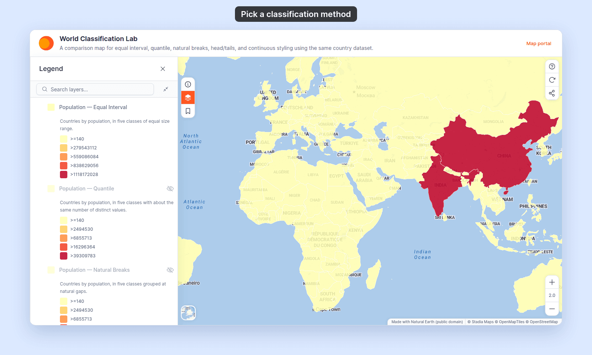
Task: Zoom in with the plus button
Action: pos(552,282)
